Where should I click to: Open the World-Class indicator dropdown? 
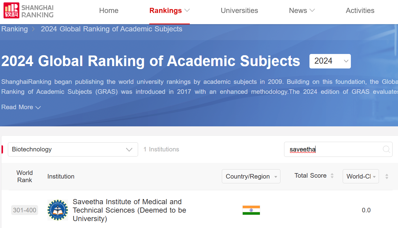[361, 176]
